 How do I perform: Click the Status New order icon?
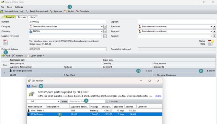pyautogui.click(x=211, y=43)
